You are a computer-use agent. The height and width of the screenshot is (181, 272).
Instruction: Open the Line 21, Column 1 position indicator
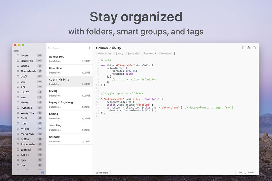tap(247, 173)
